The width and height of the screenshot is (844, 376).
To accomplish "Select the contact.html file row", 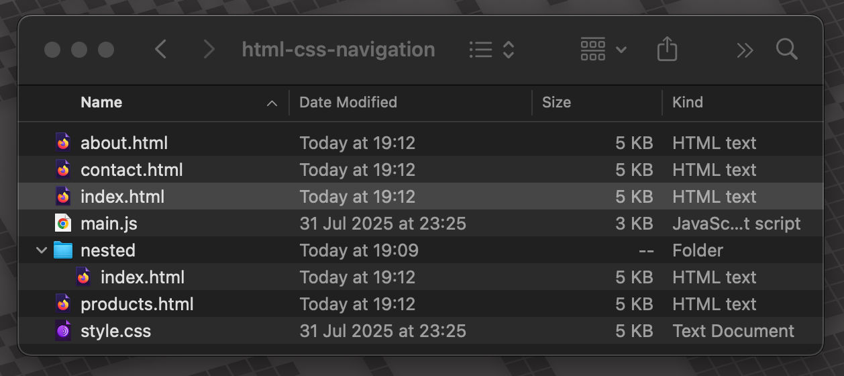I will coord(131,170).
